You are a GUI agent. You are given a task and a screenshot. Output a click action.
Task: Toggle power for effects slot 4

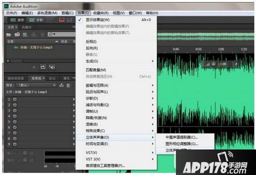tap(15, 116)
